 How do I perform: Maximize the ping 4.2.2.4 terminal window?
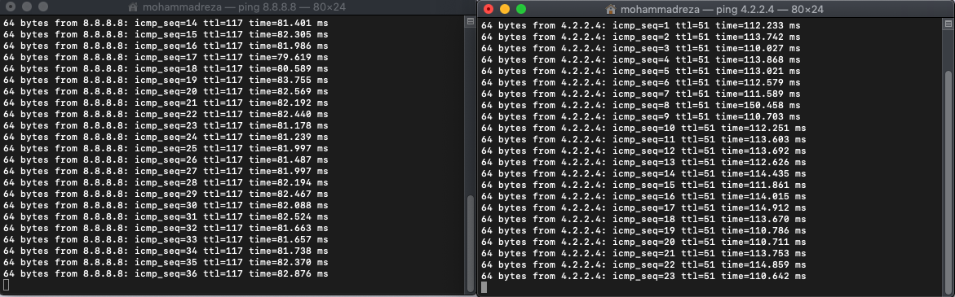point(521,9)
